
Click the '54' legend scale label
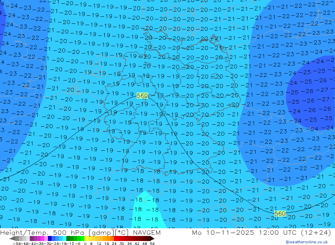(x=152, y=244)
